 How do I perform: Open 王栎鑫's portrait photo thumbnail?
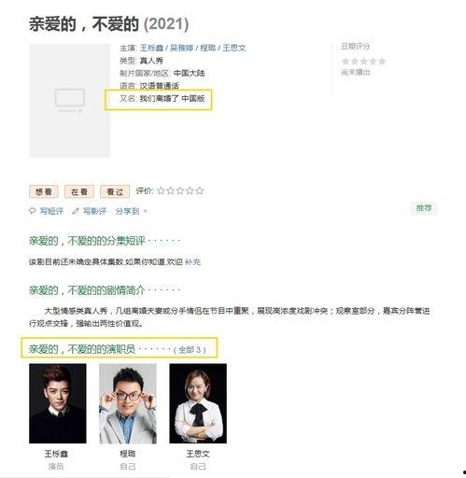point(58,403)
